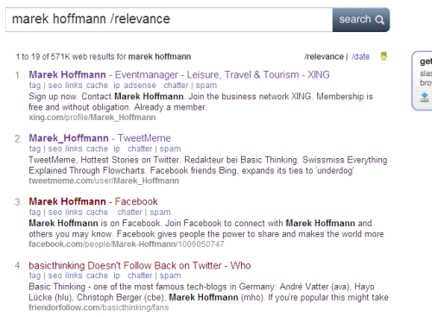Click the yellow star icon beside /date

pos(384,56)
